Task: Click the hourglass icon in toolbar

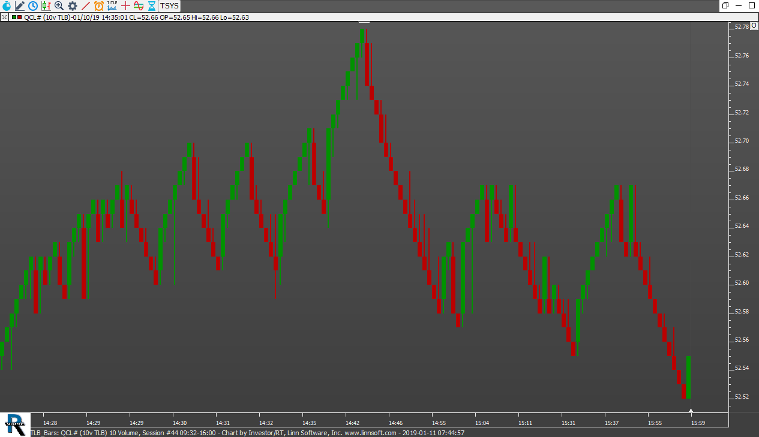Action: tap(152, 6)
